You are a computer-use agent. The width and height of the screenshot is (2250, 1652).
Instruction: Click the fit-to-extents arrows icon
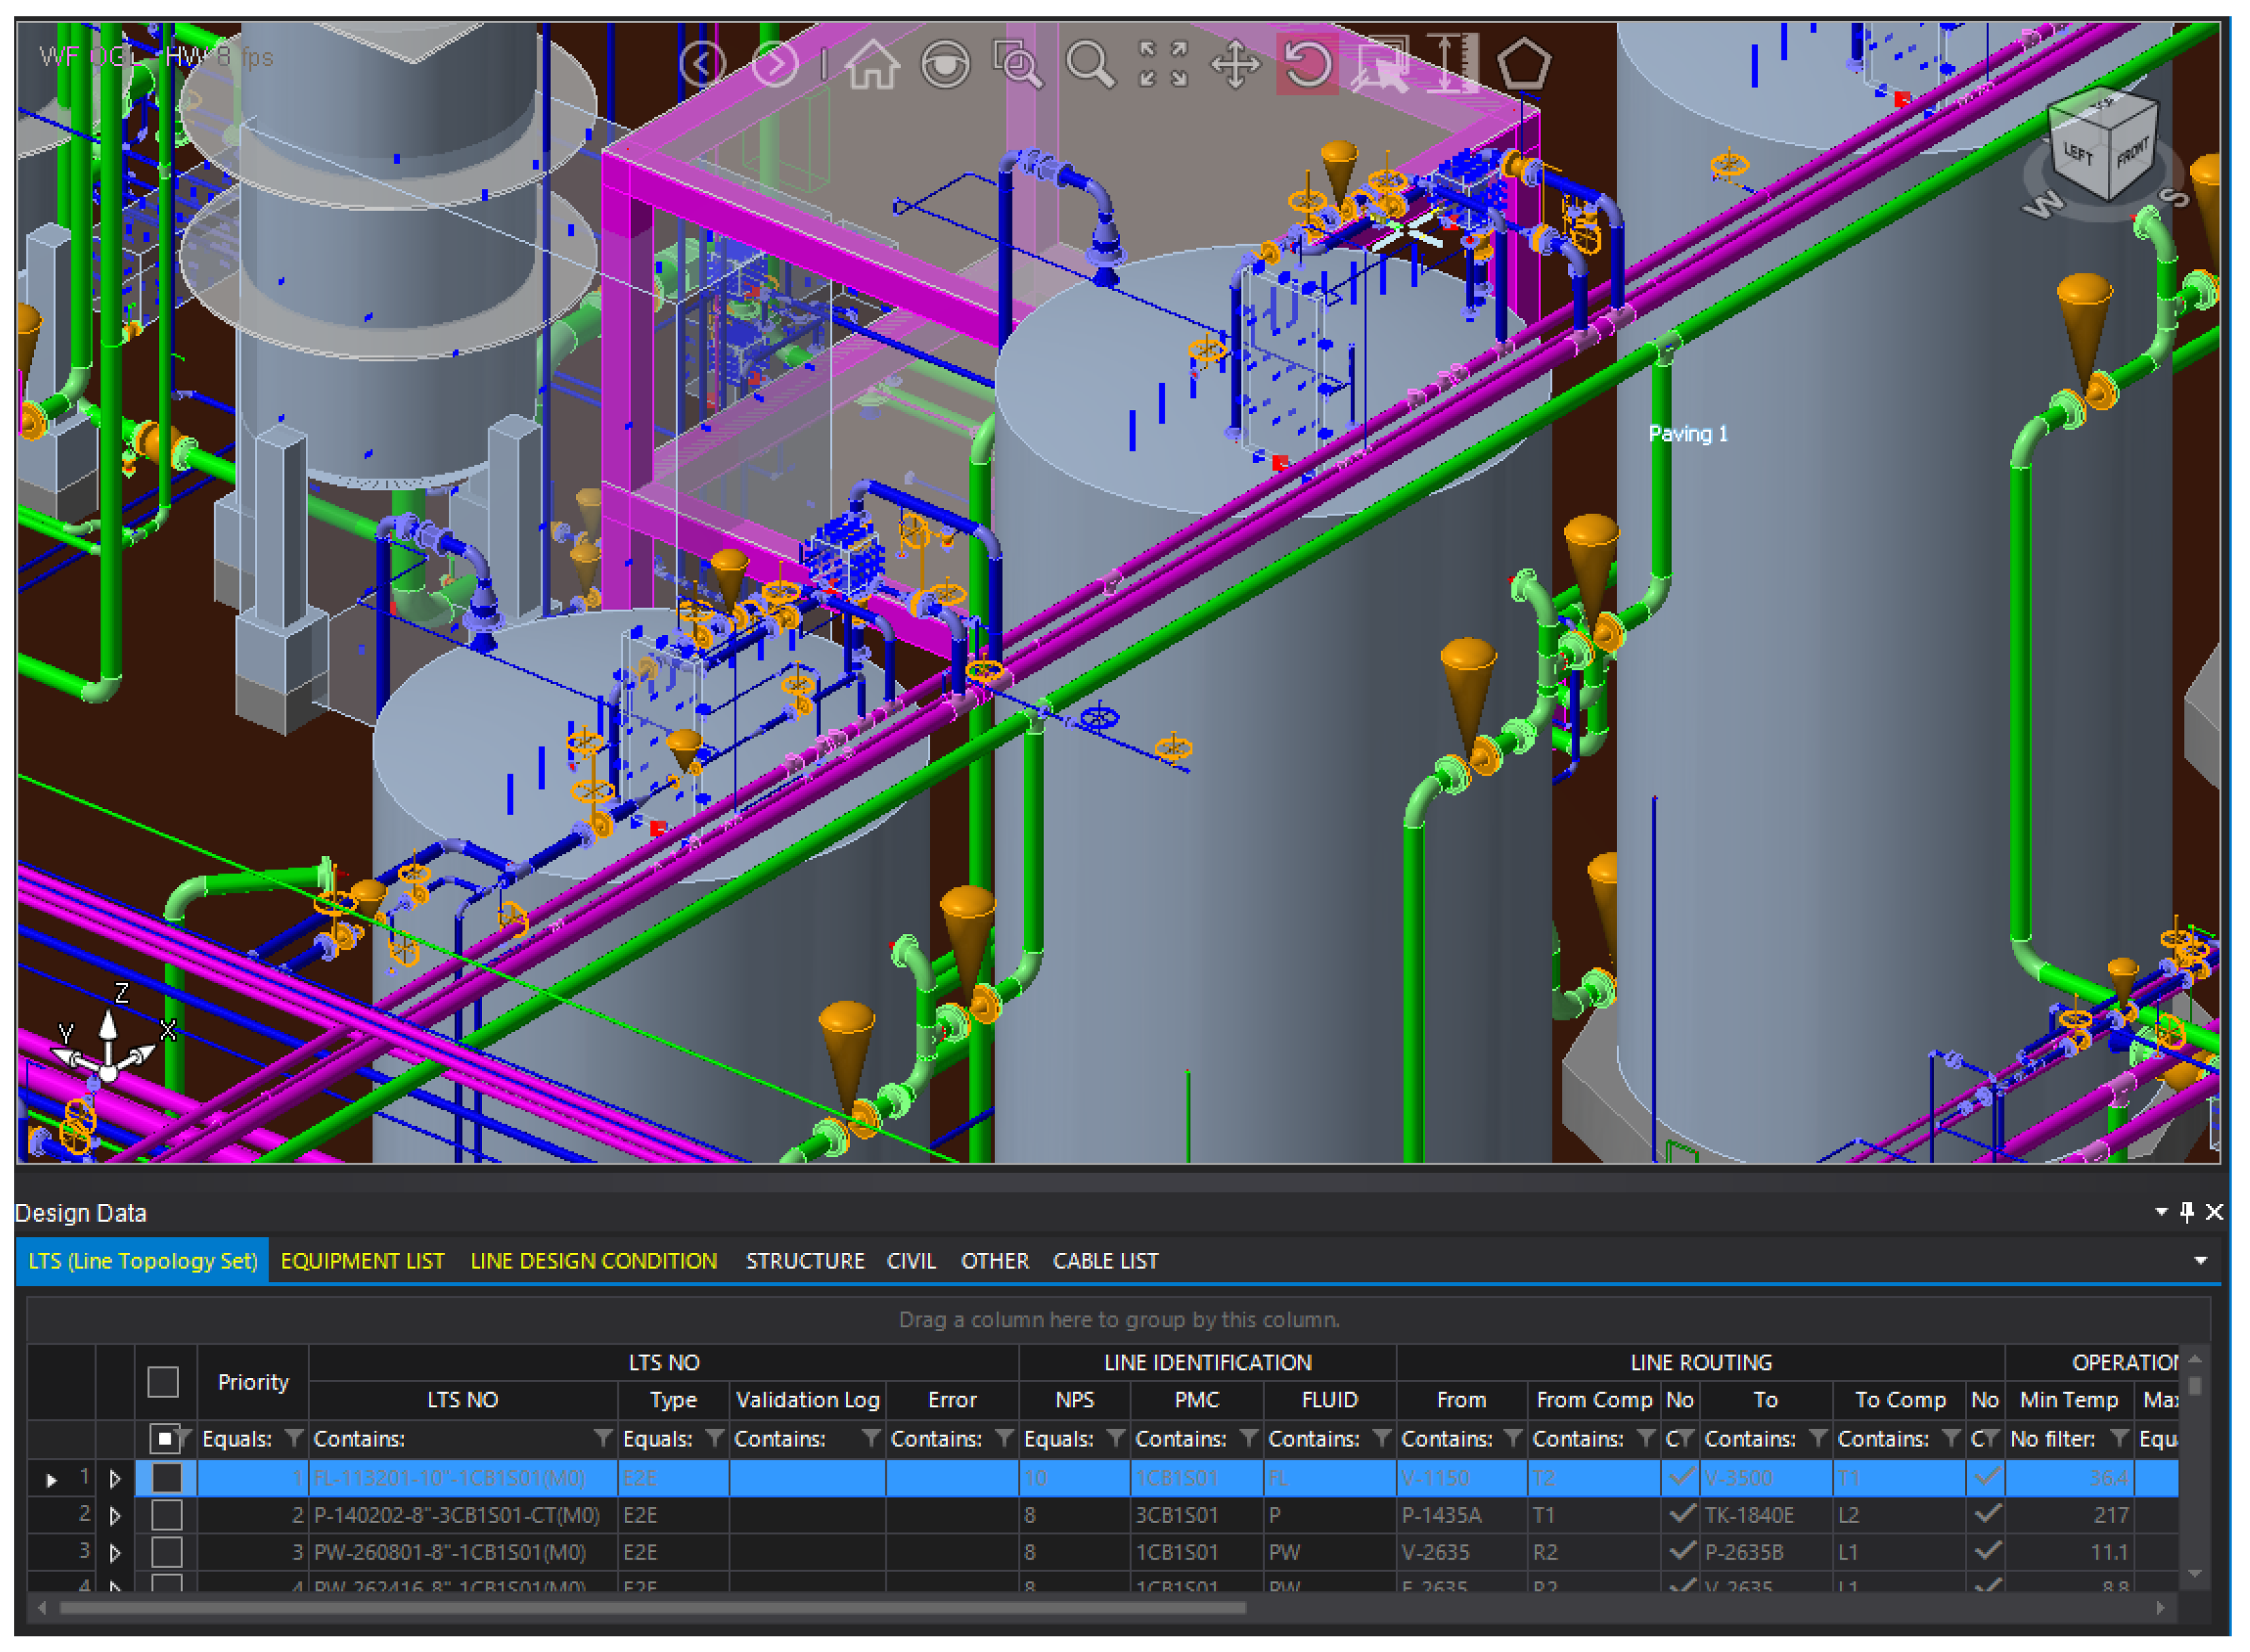pos(1163,65)
